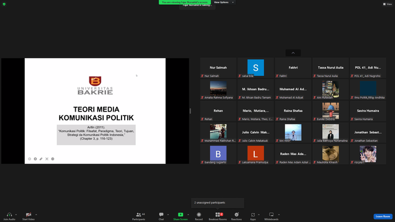
Task: Expand Apps options caret
Action: click(259, 215)
